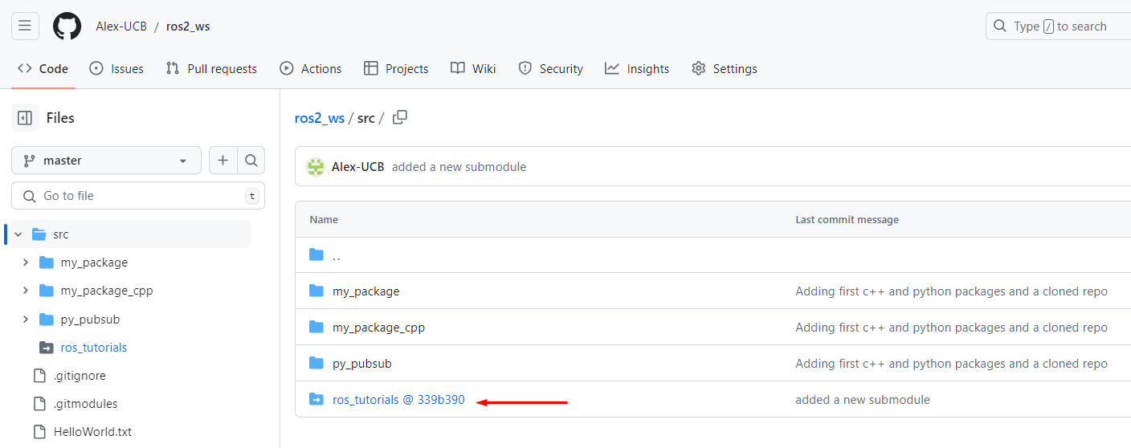
Task: Focus the 'Type / to search' box
Action: tap(1058, 26)
